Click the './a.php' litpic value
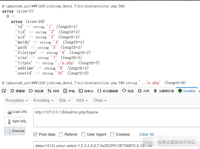The width and height of the screenshot is (200, 149). (65, 63)
